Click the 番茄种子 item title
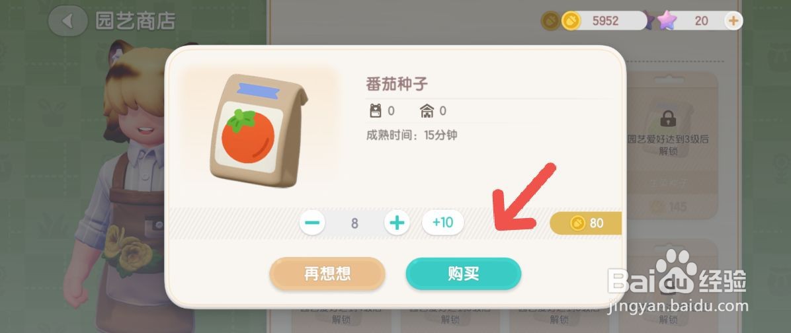The image size is (791, 333). (x=397, y=84)
